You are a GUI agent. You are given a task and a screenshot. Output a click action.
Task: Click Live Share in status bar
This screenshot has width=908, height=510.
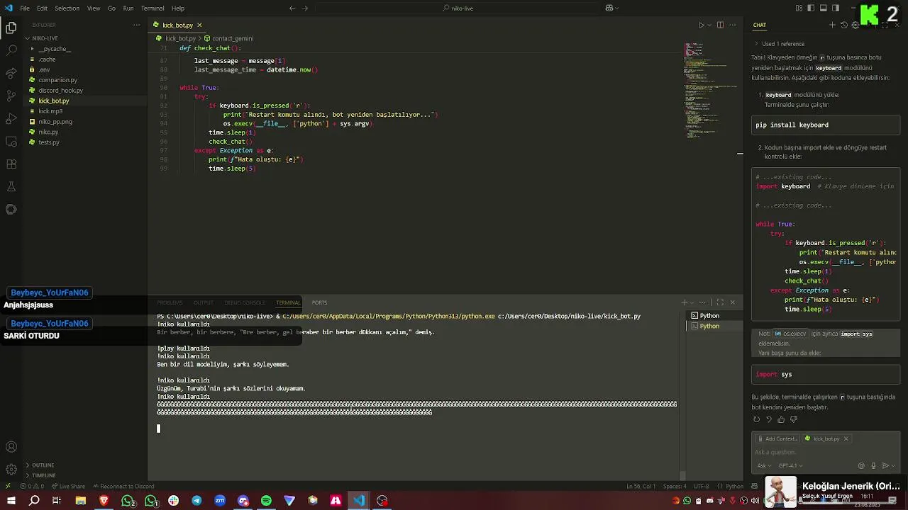click(x=68, y=486)
